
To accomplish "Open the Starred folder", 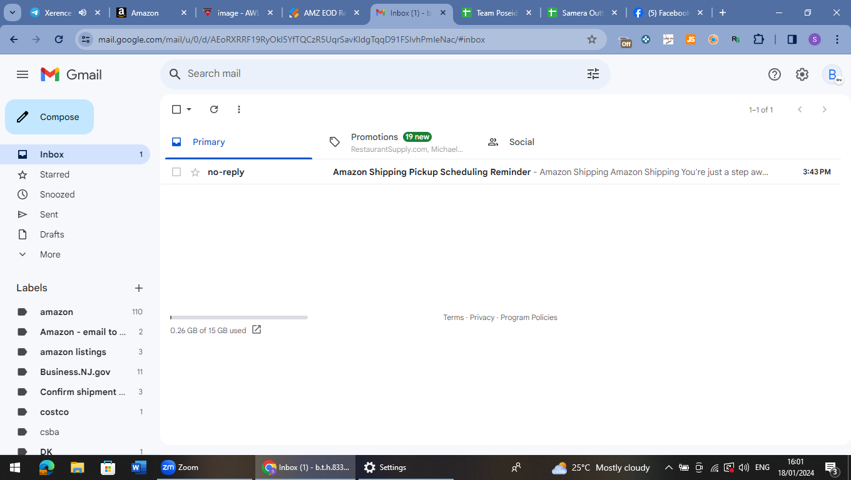I will tap(75, 174).
